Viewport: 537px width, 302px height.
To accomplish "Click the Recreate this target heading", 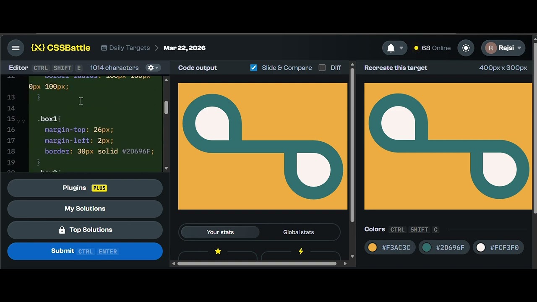I will point(396,68).
